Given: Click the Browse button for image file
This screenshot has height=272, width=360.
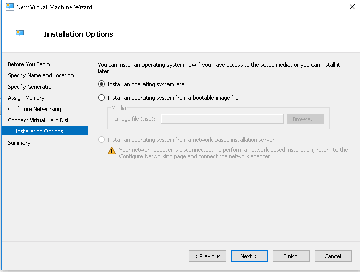Looking at the screenshot, I should [x=305, y=119].
